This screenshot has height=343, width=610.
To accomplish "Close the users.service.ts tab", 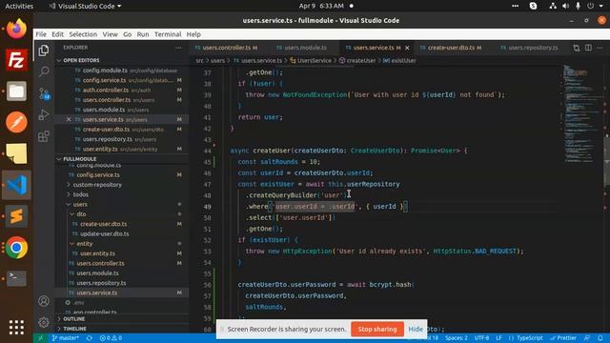I will (x=407, y=48).
